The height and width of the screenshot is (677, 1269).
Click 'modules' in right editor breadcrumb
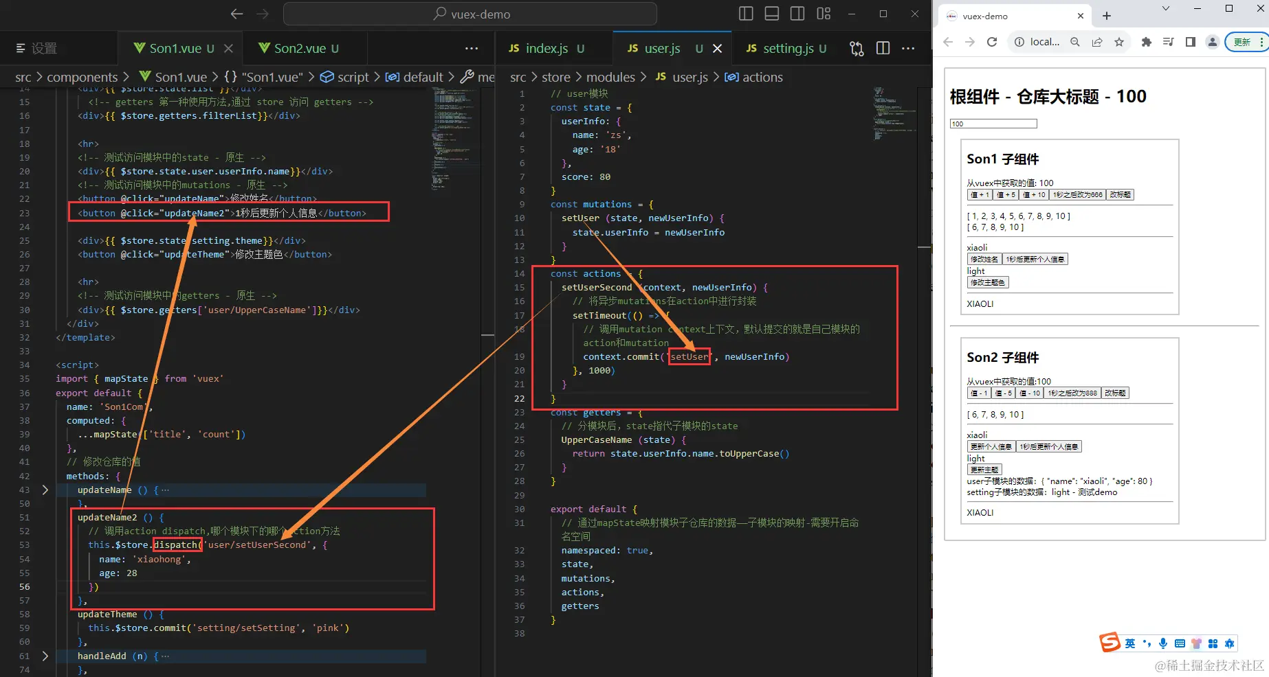point(610,77)
